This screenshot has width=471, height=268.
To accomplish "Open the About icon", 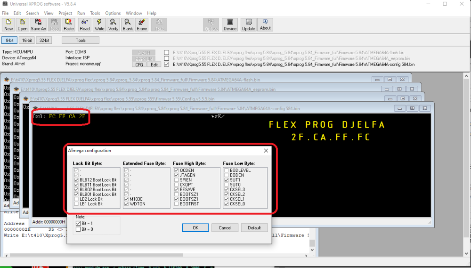I will pos(265,24).
